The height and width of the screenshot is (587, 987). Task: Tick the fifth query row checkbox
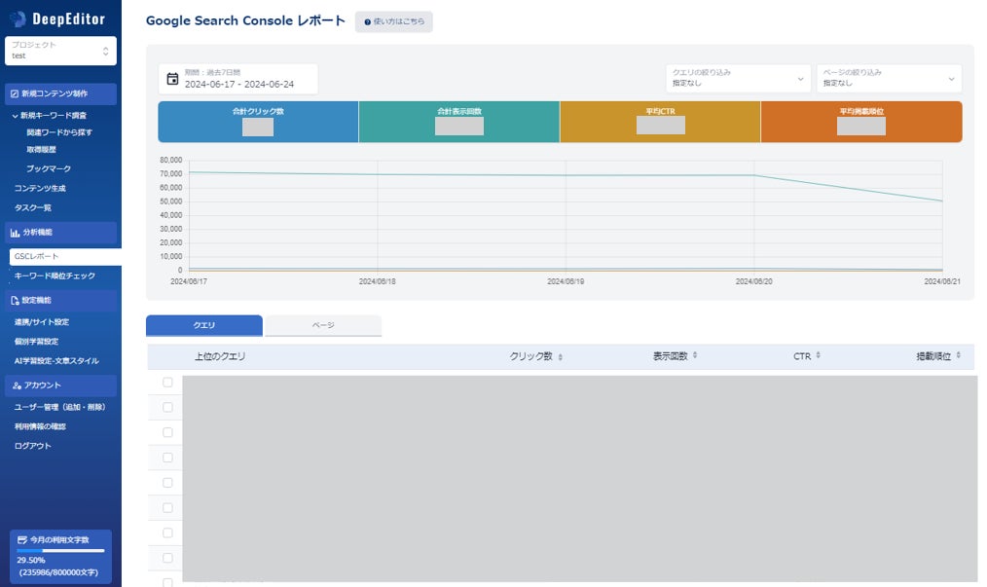[167, 483]
